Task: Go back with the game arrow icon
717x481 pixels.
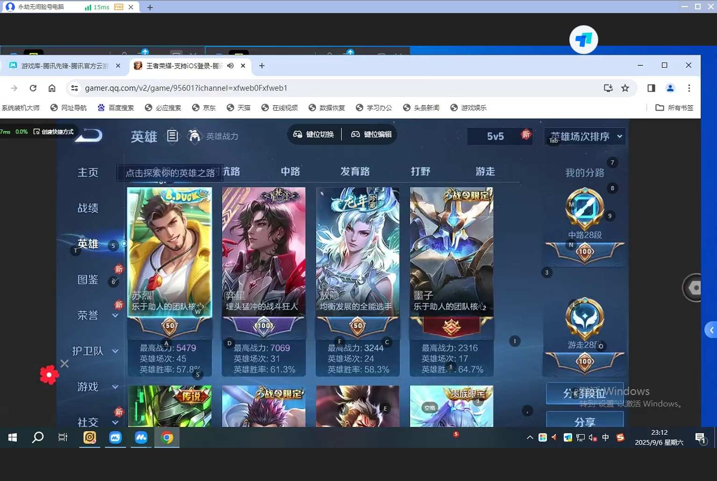Action: point(89,135)
